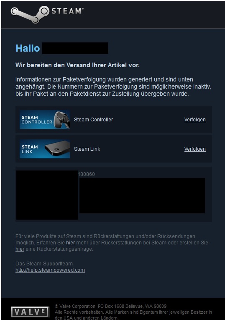Click the 'Steam Link' product name text
Screen dimensions: 225x320
(x=87, y=149)
